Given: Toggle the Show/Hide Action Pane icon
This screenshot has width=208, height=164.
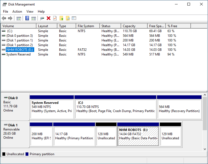Looking at the screenshot, I should click(x=34, y=18).
